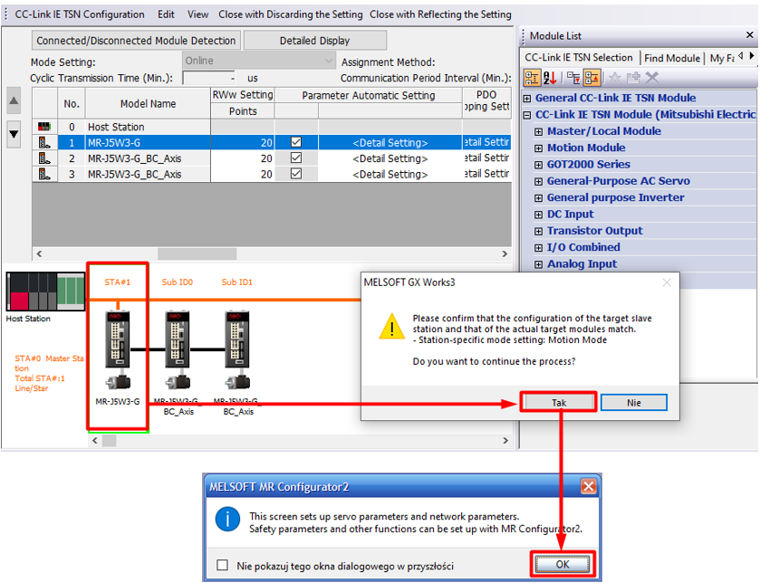This screenshot has width=760, height=583.
Task: Open <Detail Setting> for station 2 parameters
Action: (x=390, y=158)
